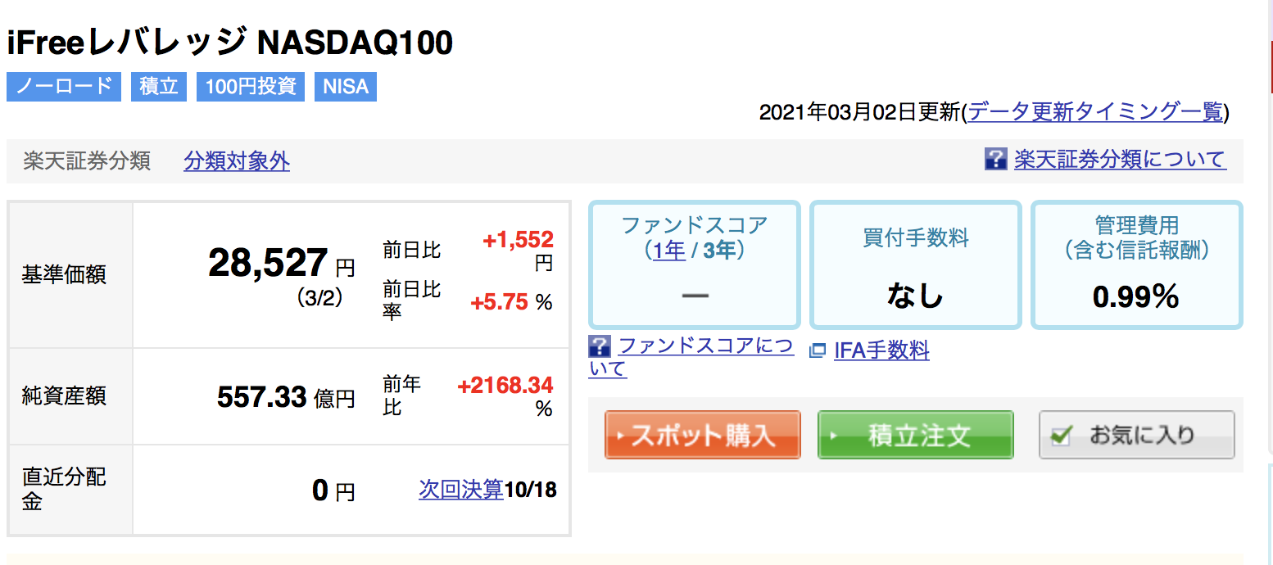
Task: Click the +5.75 previous-day rate value
Action: 499,302
